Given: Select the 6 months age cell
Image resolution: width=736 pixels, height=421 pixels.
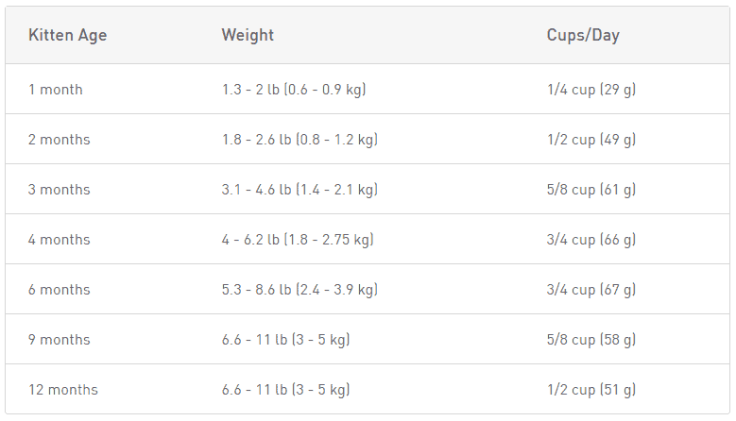Looking at the screenshot, I should (x=60, y=290).
